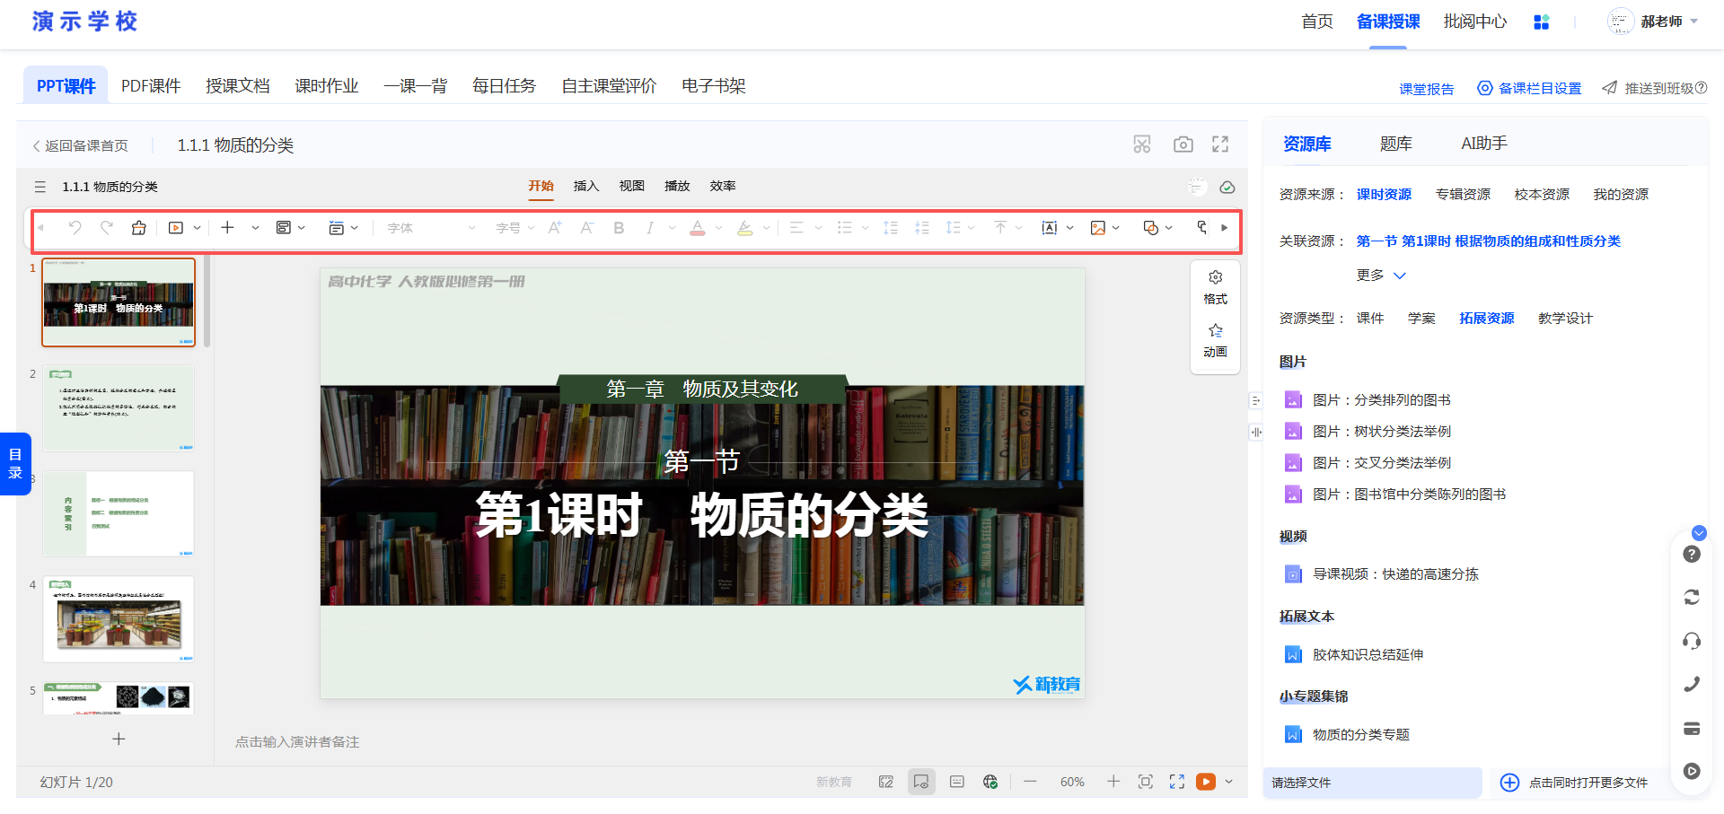
Task: Fit slide to window in status bar
Action: [1146, 782]
